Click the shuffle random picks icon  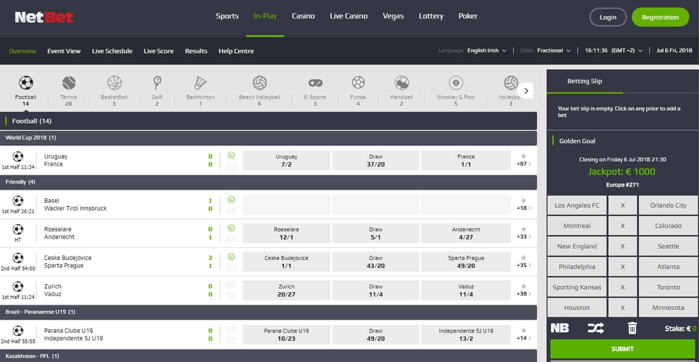(596, 328)
